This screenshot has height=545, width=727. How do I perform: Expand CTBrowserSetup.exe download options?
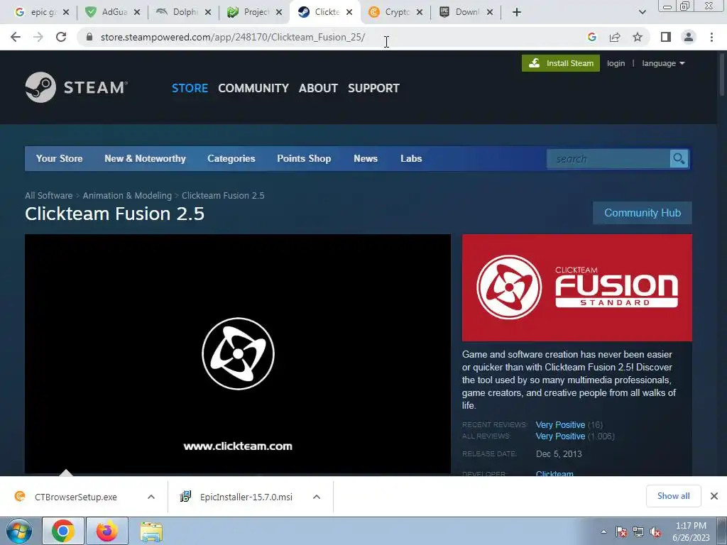(x=151, y=497)
